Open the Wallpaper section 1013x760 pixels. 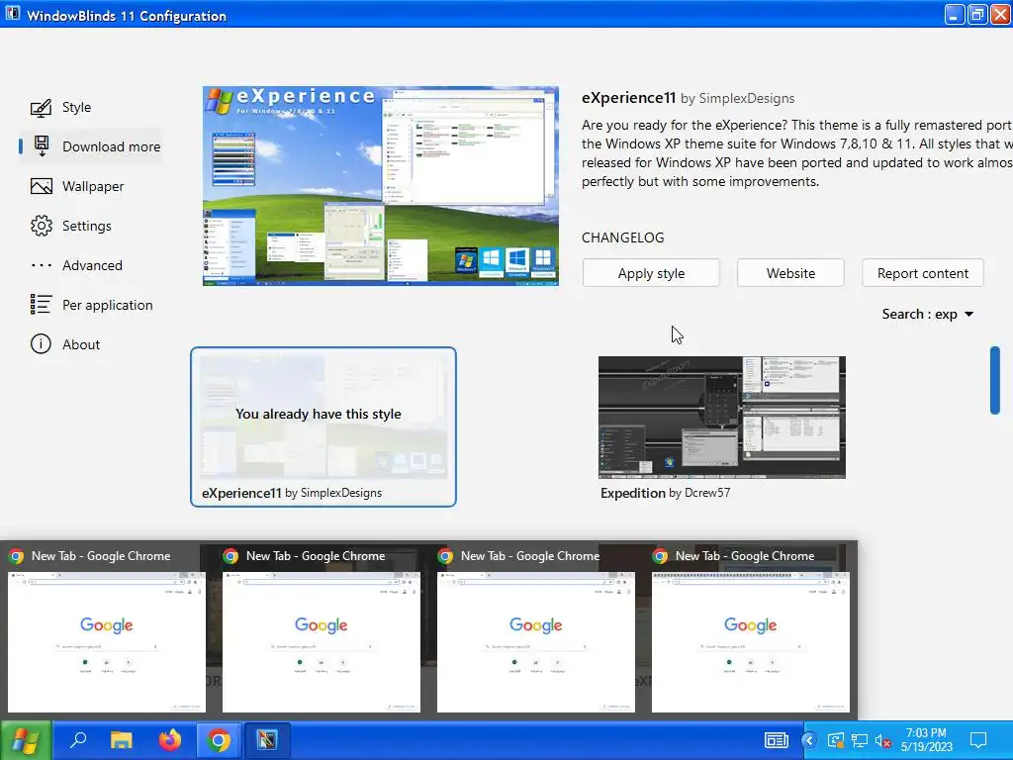pos(77,186)
